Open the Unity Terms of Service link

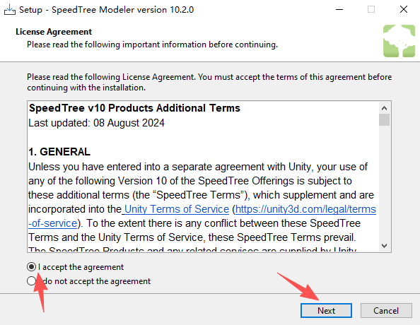(177, 209)
